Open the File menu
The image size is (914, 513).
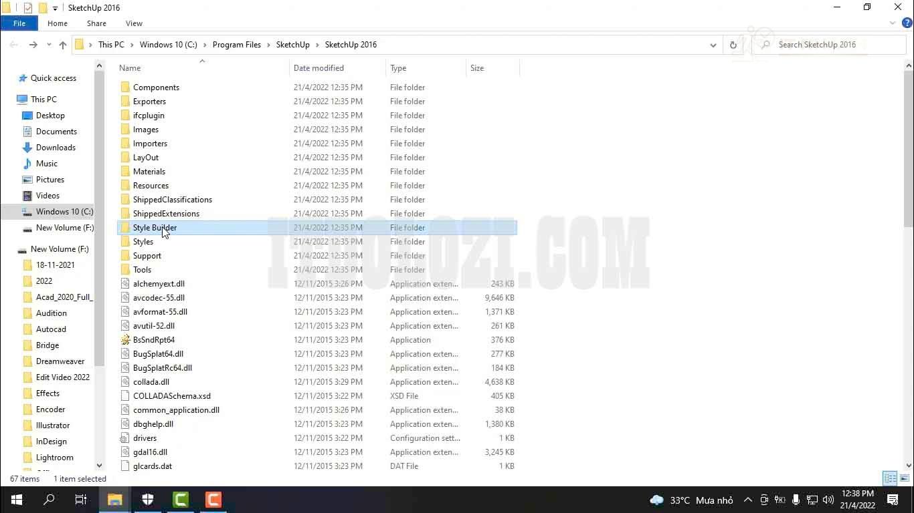[x=19, y=23]
